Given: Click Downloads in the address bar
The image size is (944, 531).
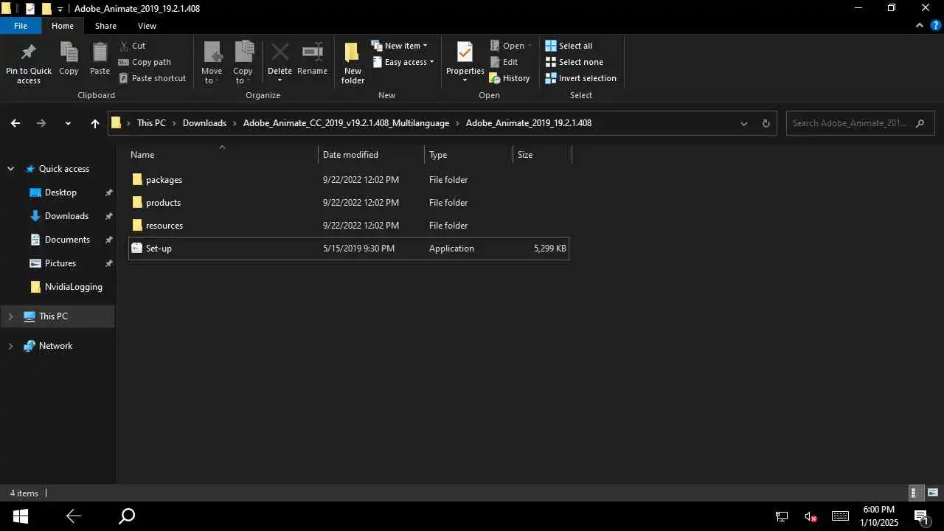Looking at the screenshot, I should 204,123.
